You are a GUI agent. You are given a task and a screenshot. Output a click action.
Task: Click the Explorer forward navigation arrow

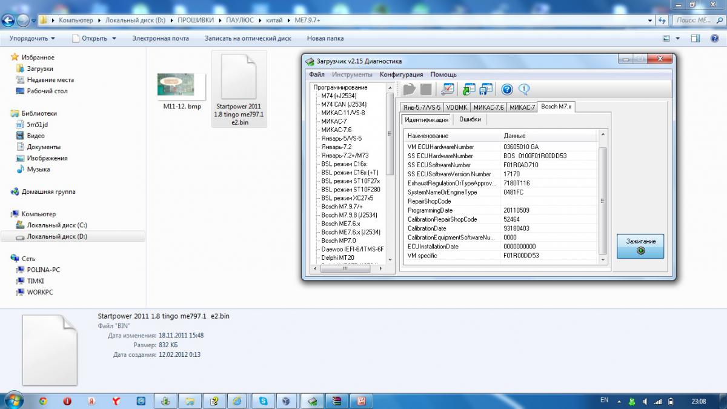tap(23, 21)
